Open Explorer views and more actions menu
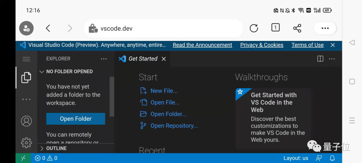The width and height of the screenshot is (362, 163). click(104, 59)
